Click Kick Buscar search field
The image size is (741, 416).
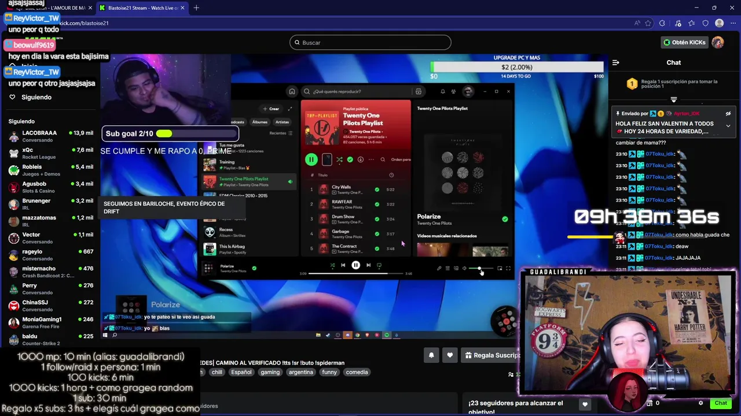[370, 42]
